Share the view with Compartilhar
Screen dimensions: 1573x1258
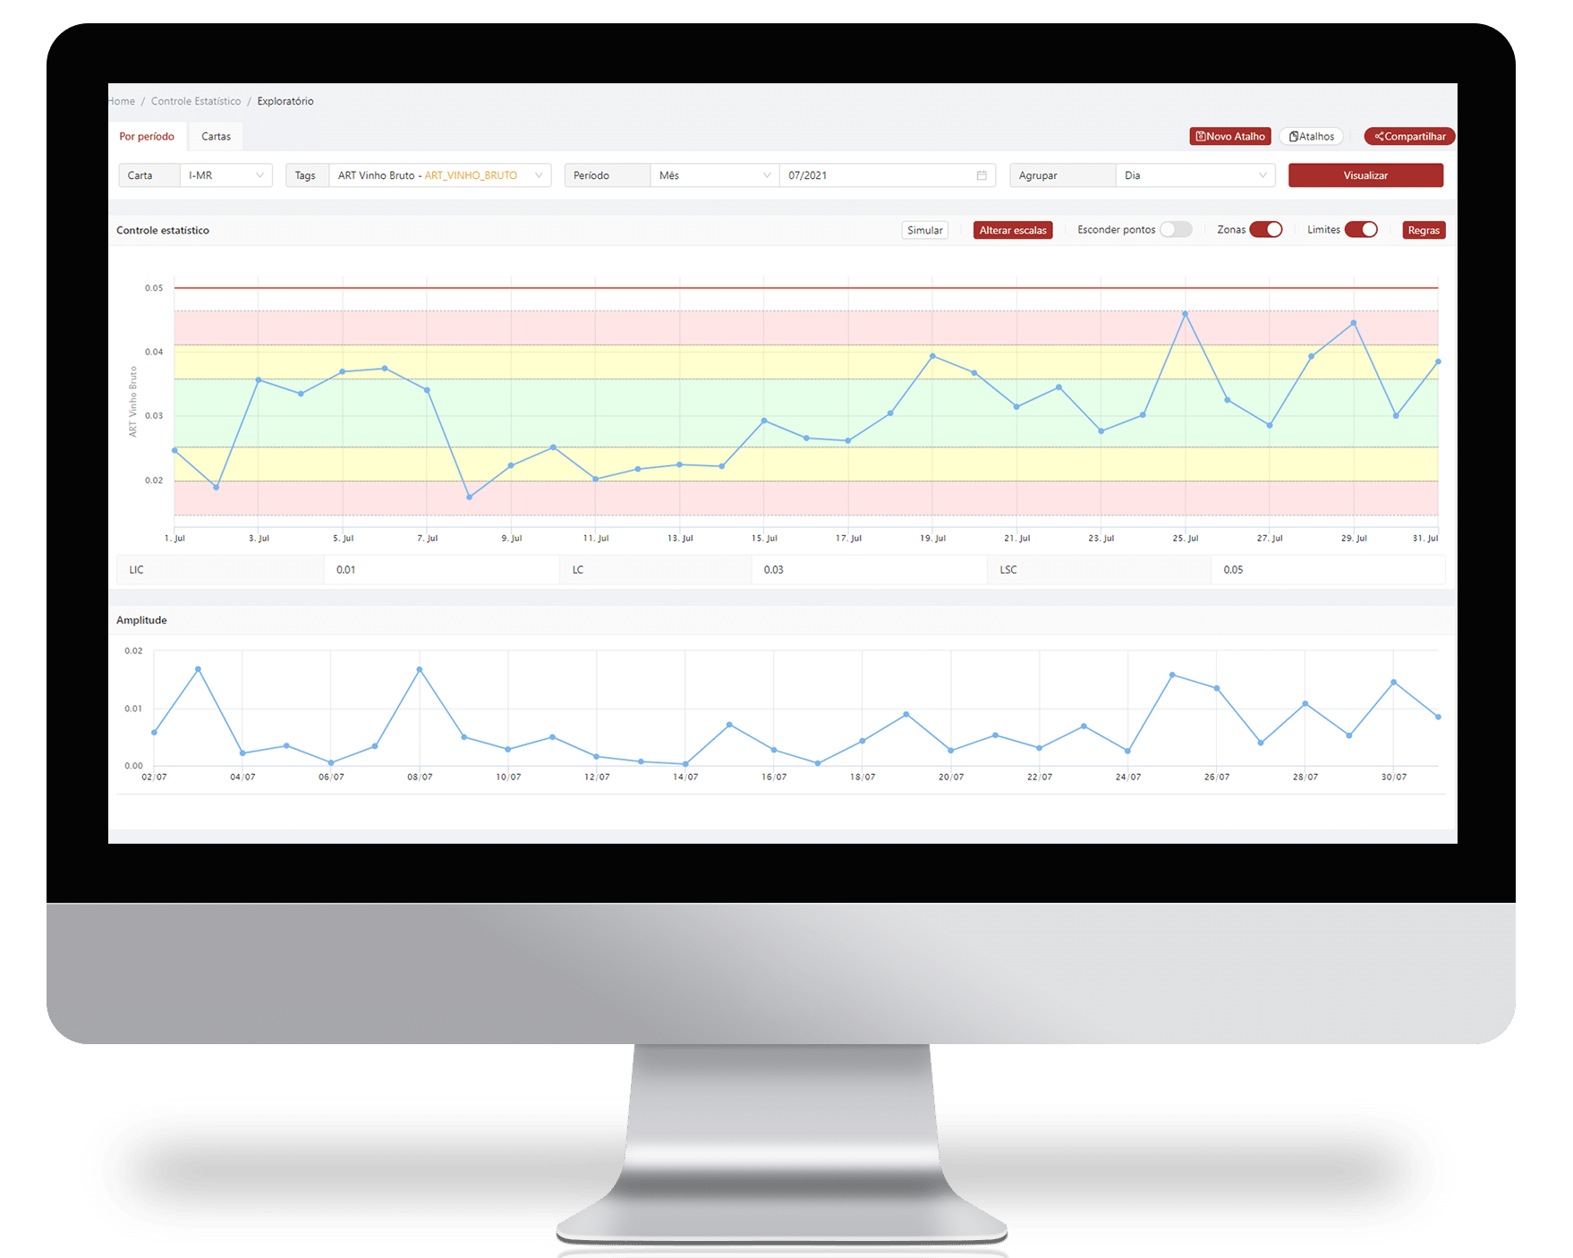(x=1409, y=136)
